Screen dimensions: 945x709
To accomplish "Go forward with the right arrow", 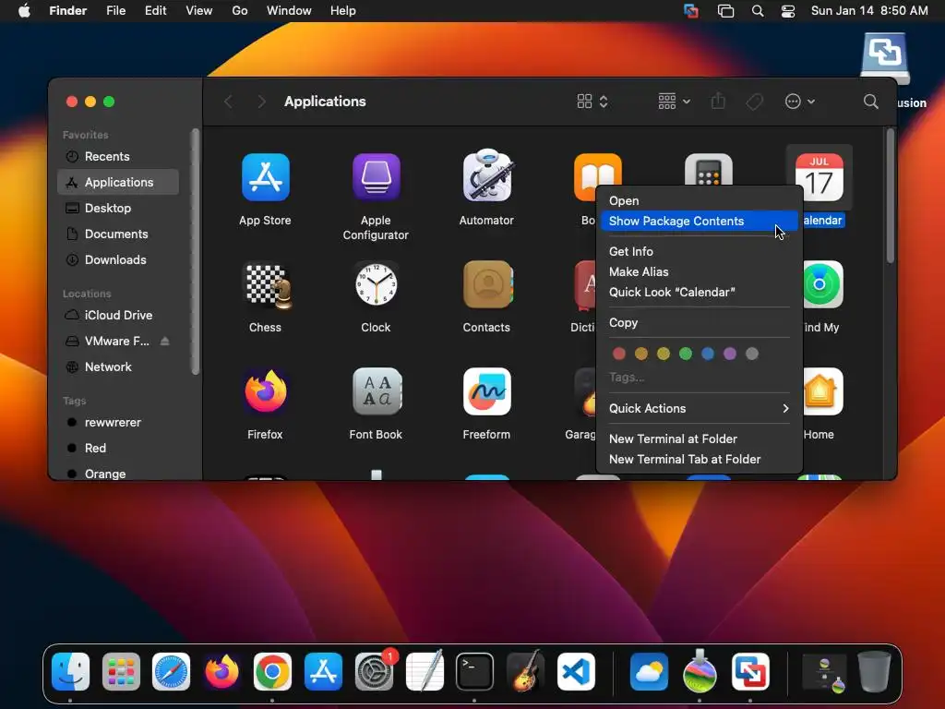I will click(261, 102).
